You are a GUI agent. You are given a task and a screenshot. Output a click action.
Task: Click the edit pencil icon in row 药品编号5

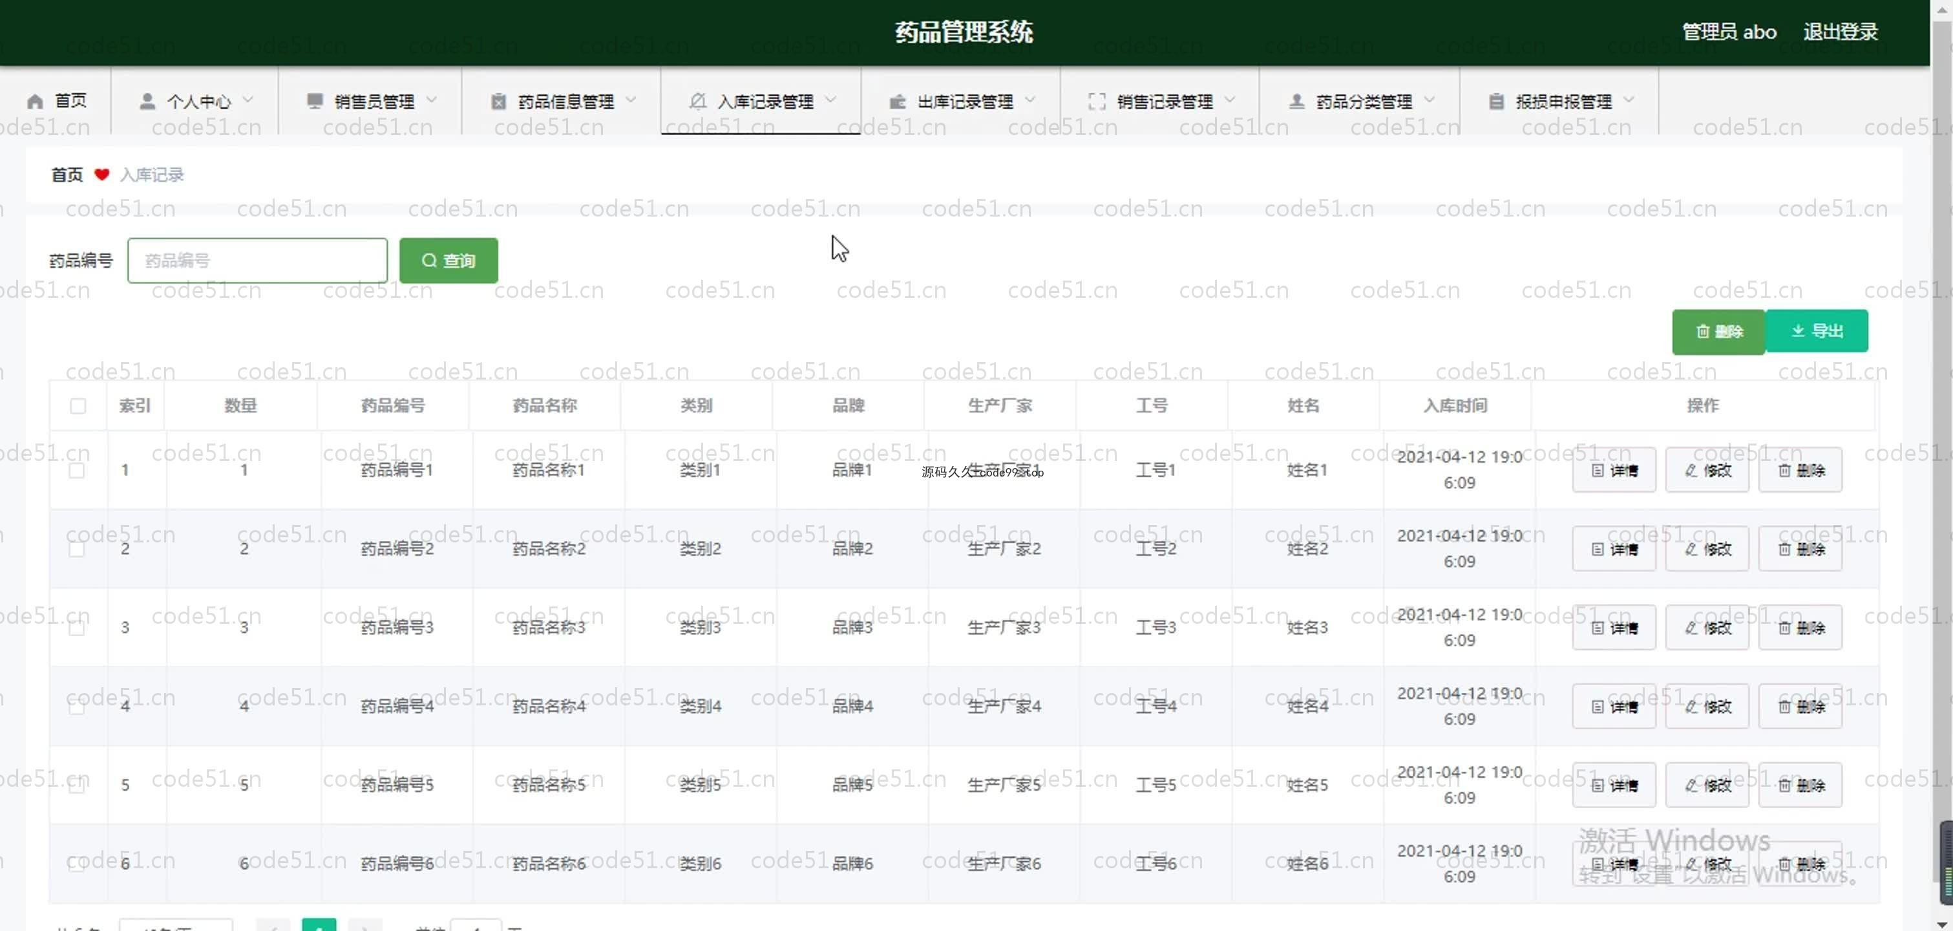1691,786
